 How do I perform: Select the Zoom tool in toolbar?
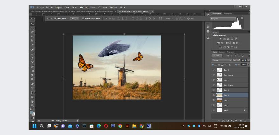pos(32,105)
